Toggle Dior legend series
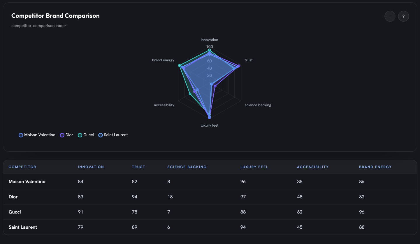This screenshot has width=420, height=244. click(66, 135)
